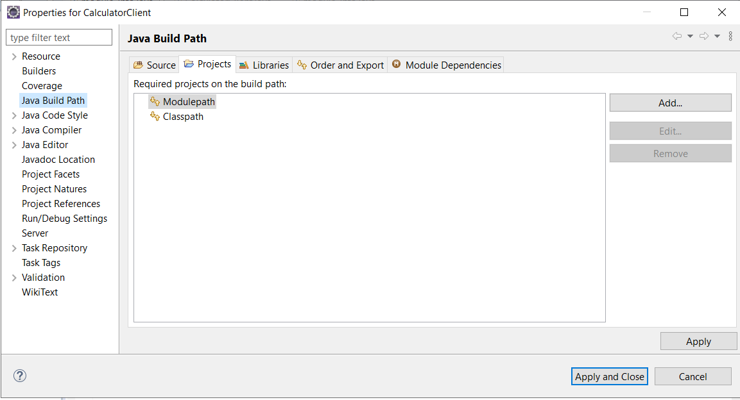Click the Cancel button
The width and height of the screenshot is (740, 400).
point(693,376)
